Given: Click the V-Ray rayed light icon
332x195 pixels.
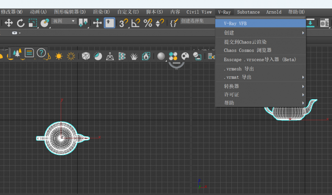Looking at the screenshot, I should 71,56.
